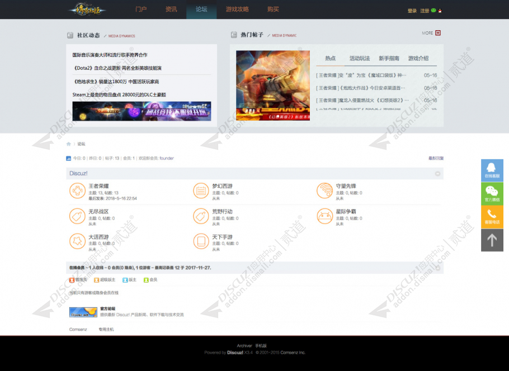Click the red Weibo login icon
The width and height of the screenshot is (509, 371).
pos(440,11)
